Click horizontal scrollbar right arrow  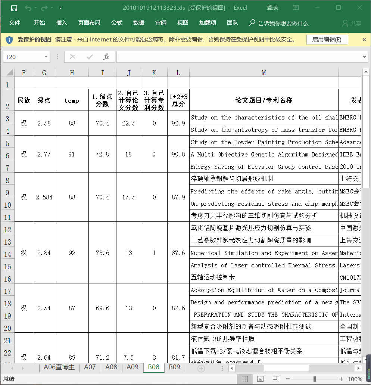pyautogui.click(x=358, y=368)
